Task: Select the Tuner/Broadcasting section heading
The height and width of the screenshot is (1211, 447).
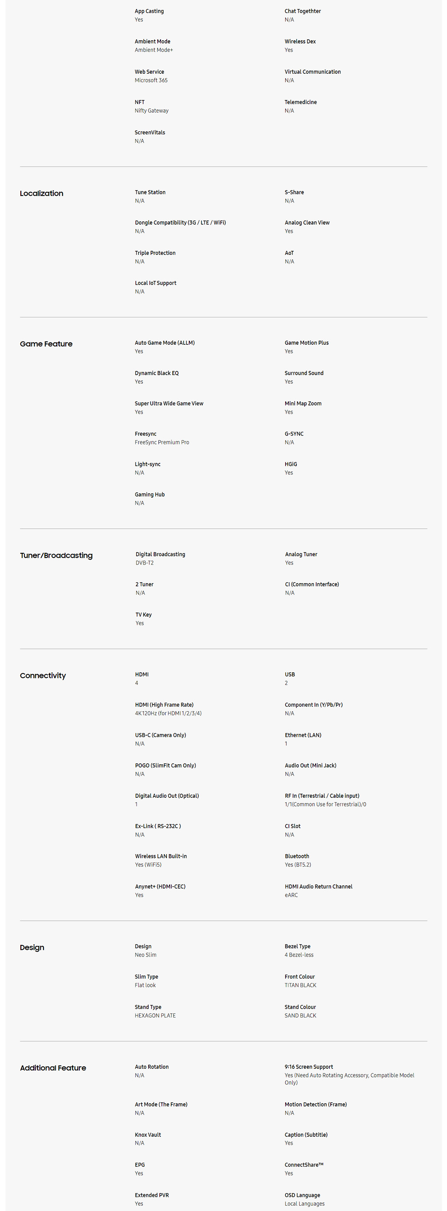Action: [56, 555]
